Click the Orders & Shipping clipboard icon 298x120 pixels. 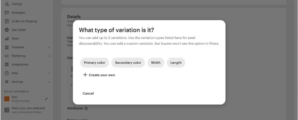7,21
